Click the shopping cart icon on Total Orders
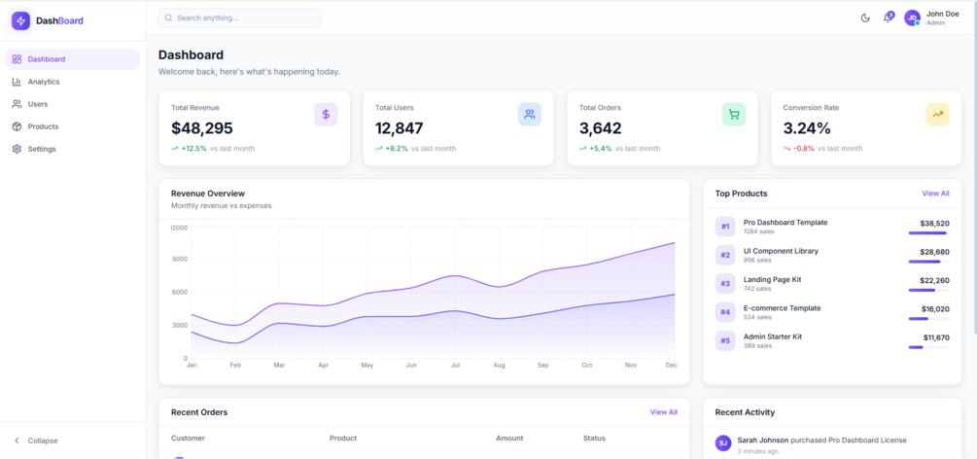Screen dimensions: 977x459 click(x=734, y=114)
